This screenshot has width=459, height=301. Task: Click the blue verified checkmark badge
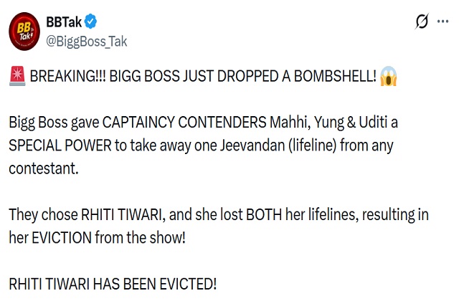point(91,21)
